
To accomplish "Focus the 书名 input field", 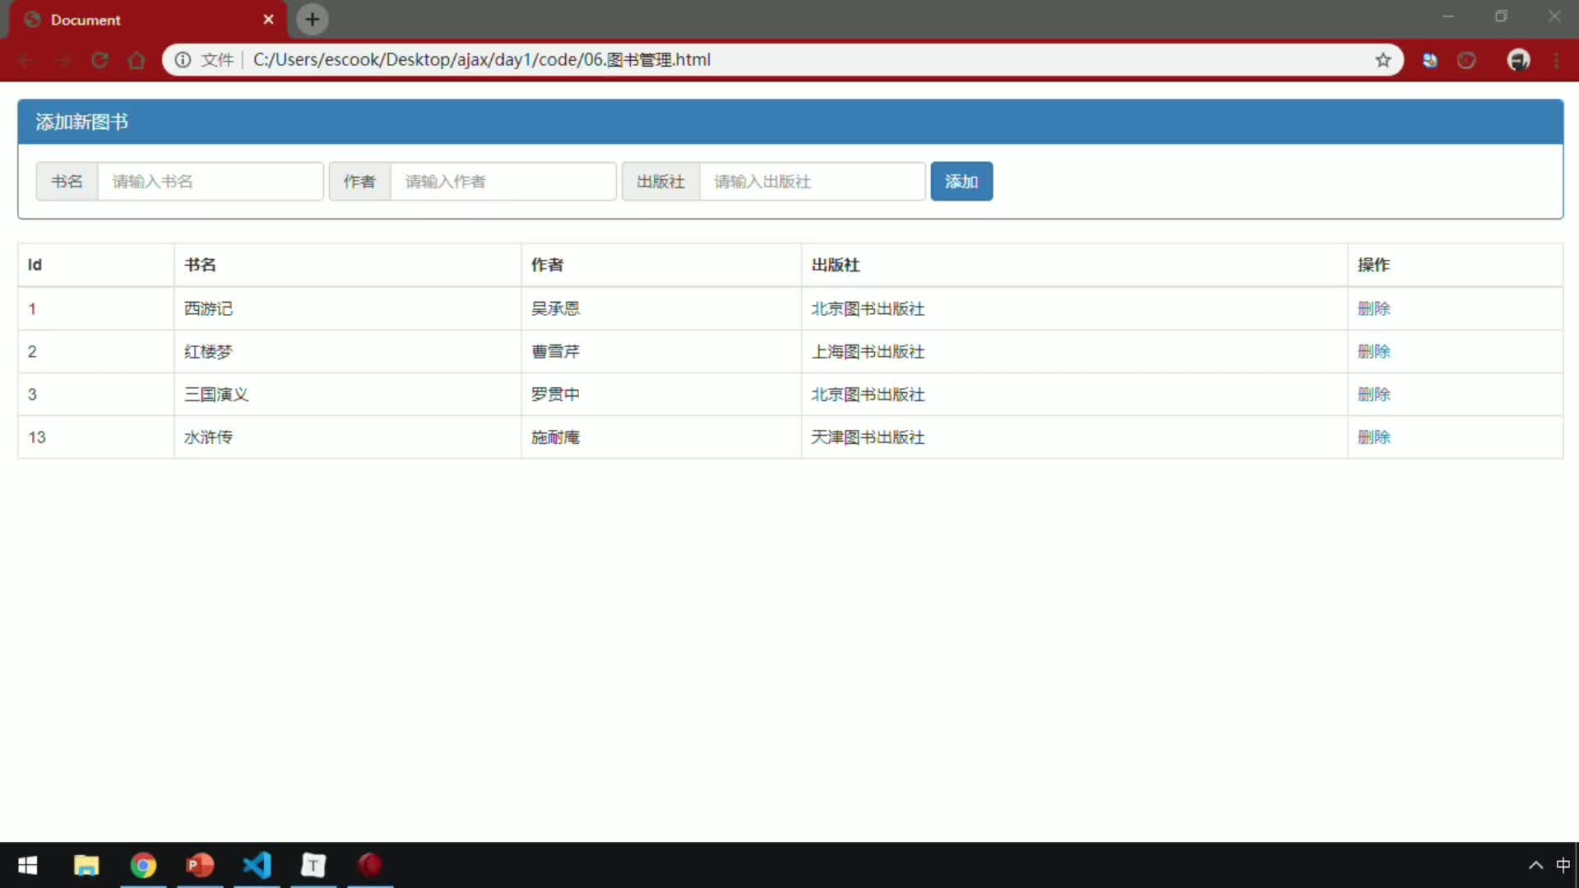I will pos(211,182).
